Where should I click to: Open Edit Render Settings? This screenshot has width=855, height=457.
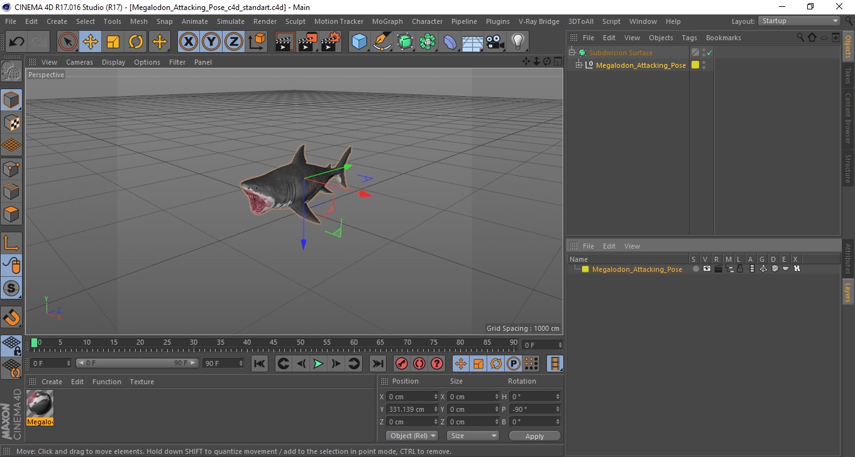tap(331, 42)
